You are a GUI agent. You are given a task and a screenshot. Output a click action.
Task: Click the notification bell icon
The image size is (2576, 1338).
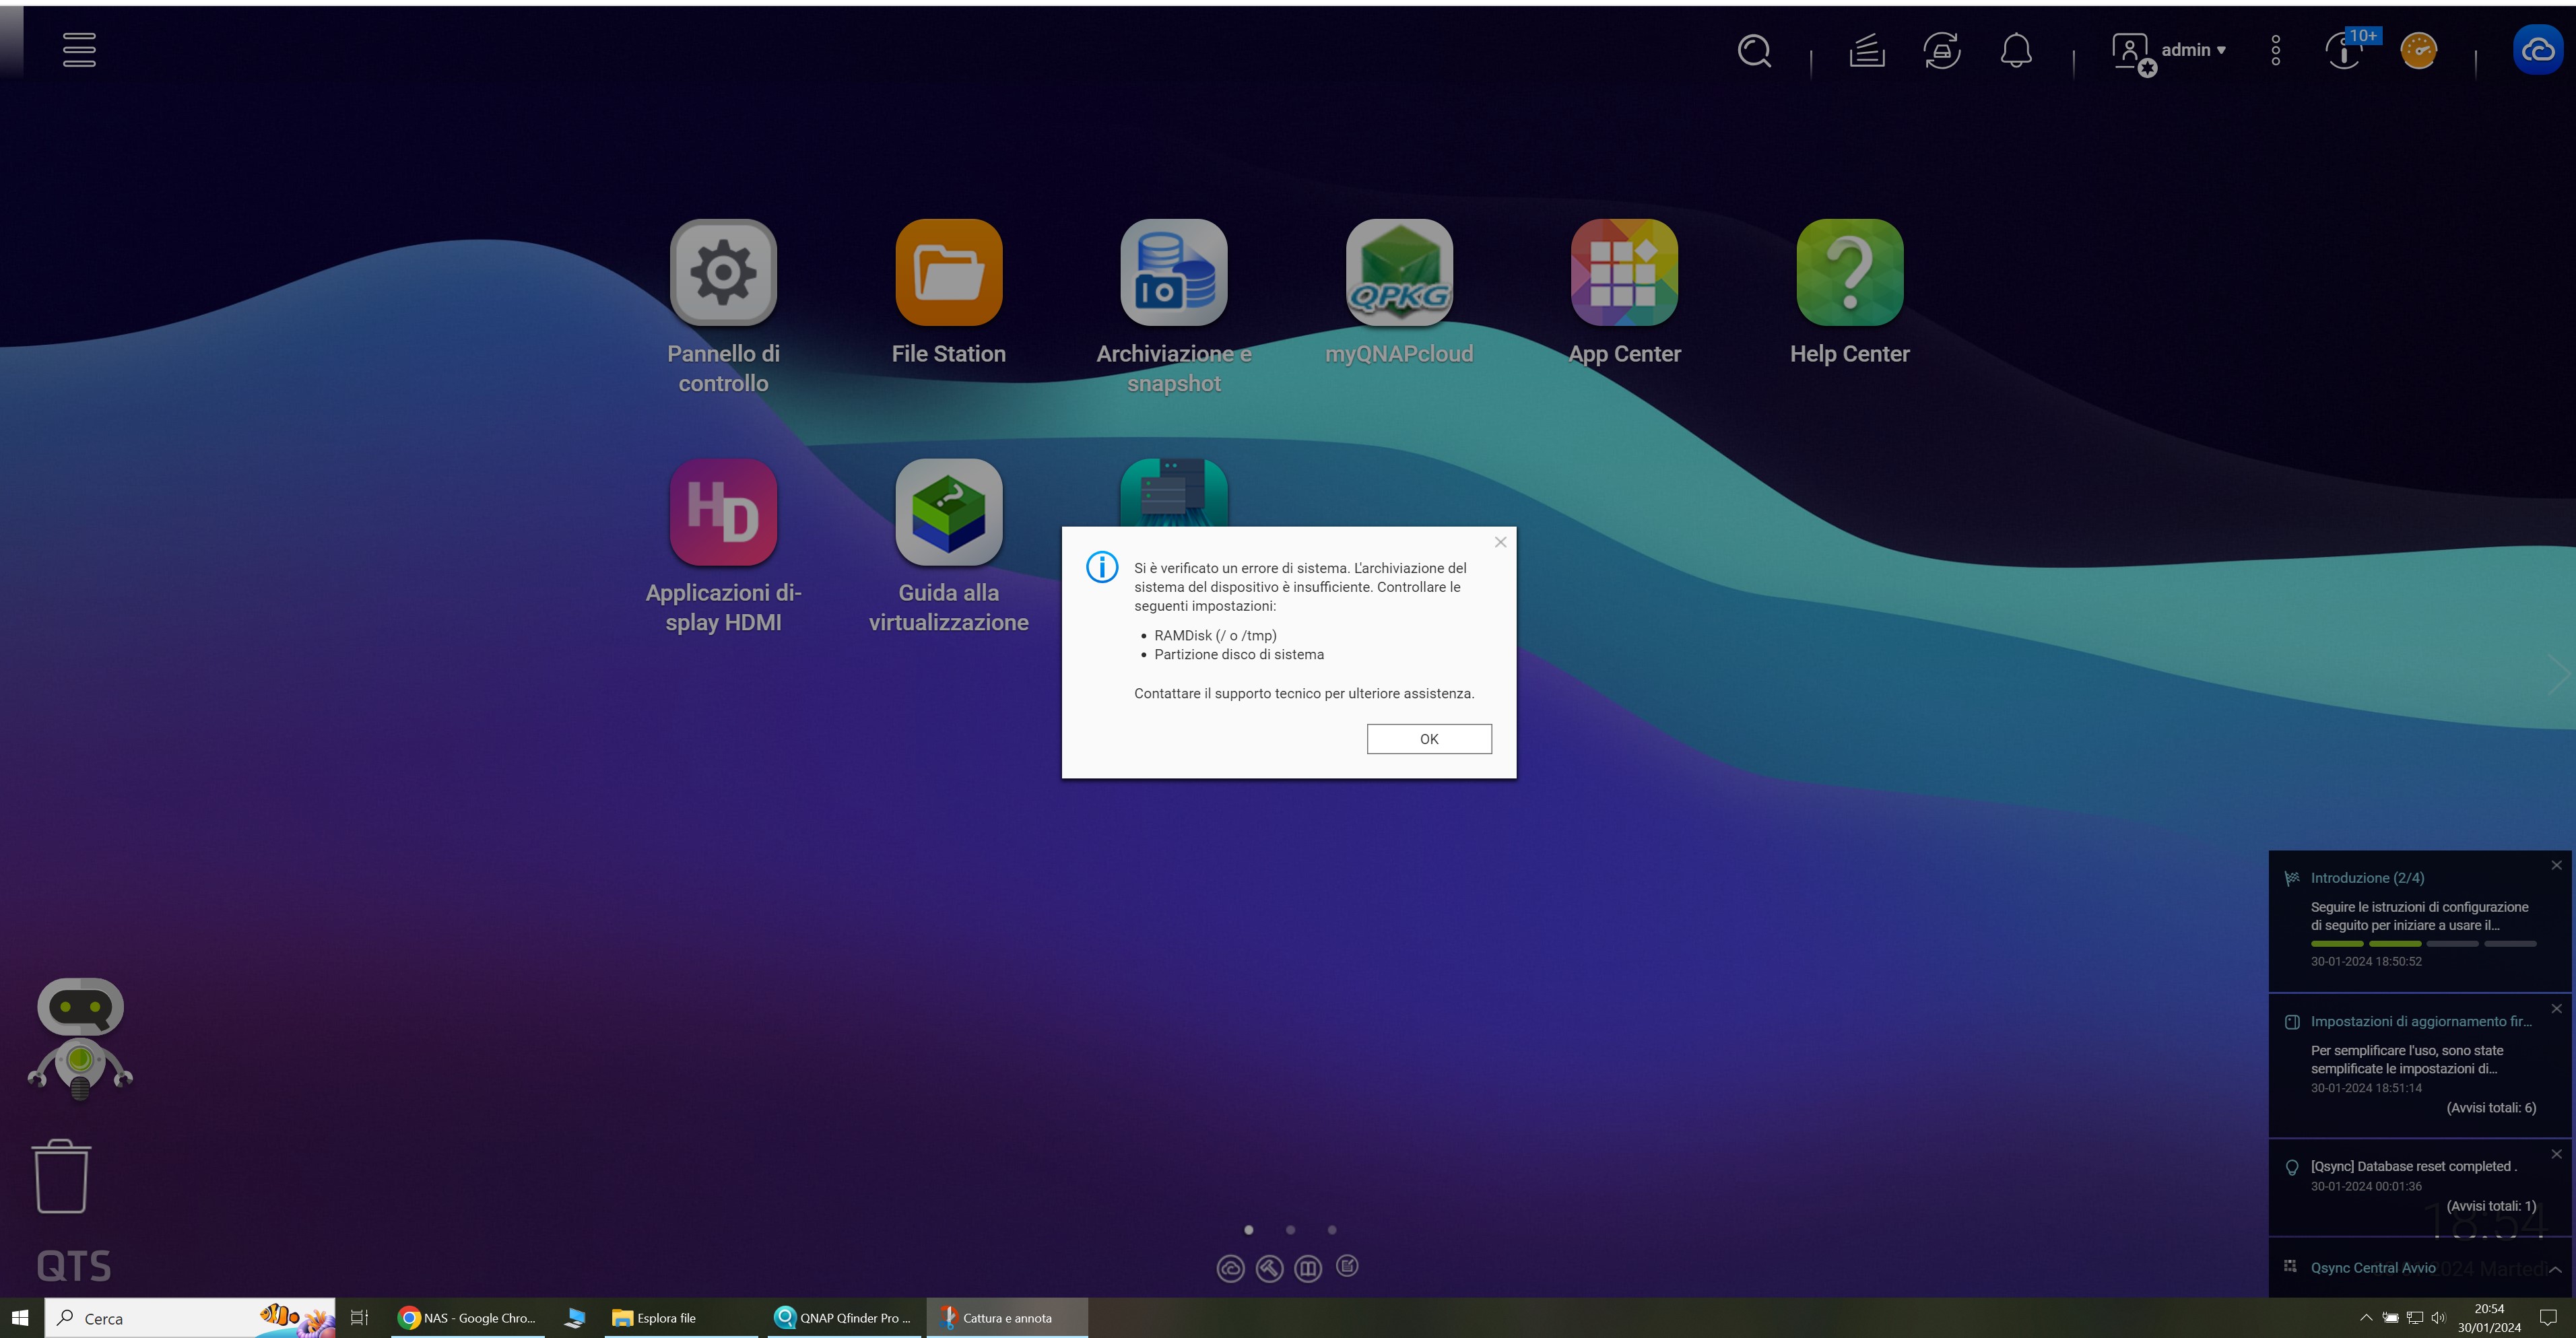pyautogui.click(x=2015, y=50)
